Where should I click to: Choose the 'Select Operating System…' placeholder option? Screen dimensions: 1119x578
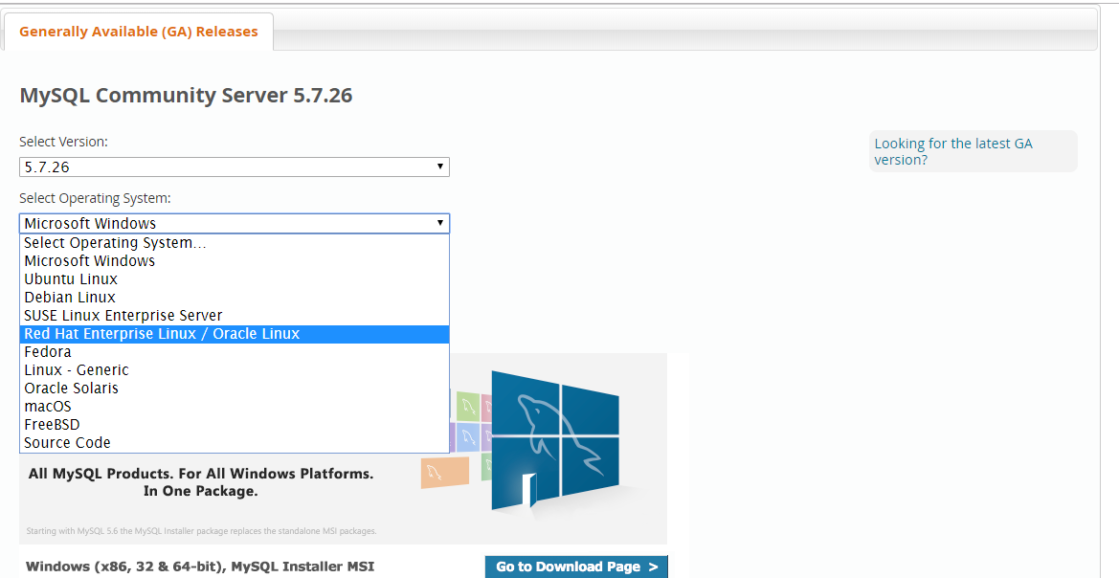(235, 243)
